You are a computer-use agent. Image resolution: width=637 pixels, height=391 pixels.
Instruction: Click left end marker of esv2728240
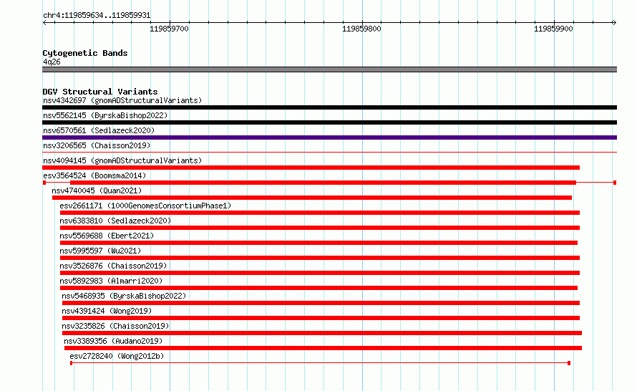click(x=71, y=363)
